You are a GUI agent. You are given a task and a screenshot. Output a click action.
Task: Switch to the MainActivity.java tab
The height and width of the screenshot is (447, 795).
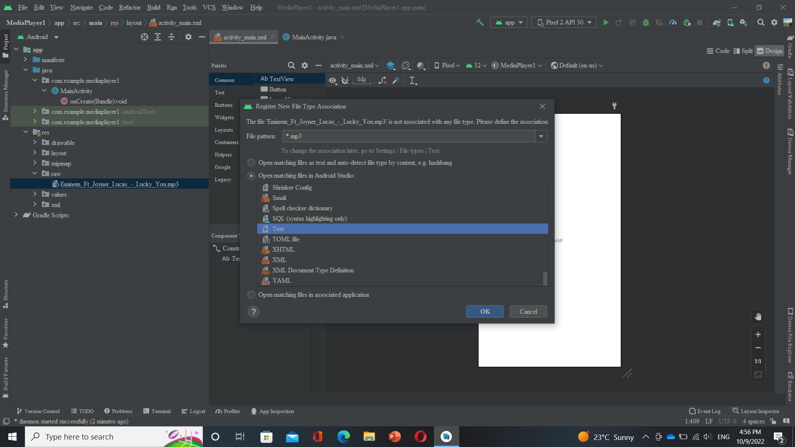point(313,37)
